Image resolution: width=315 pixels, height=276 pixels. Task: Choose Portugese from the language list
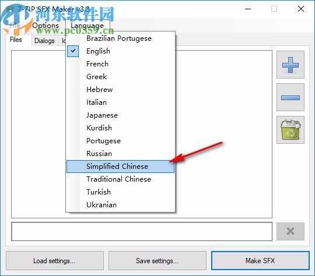(120, 140)
